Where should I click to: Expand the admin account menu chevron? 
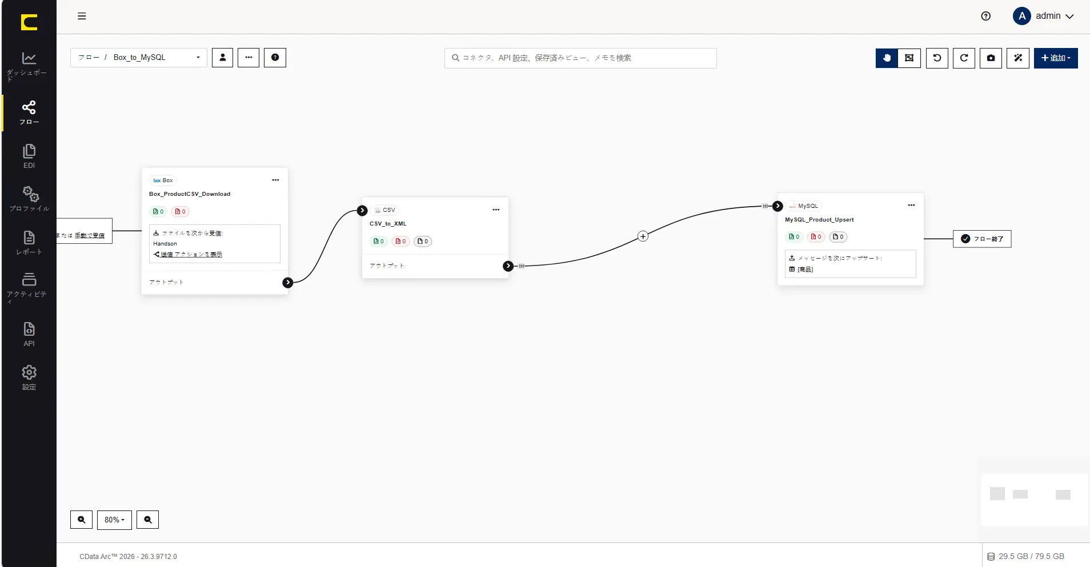(1069, 17)
